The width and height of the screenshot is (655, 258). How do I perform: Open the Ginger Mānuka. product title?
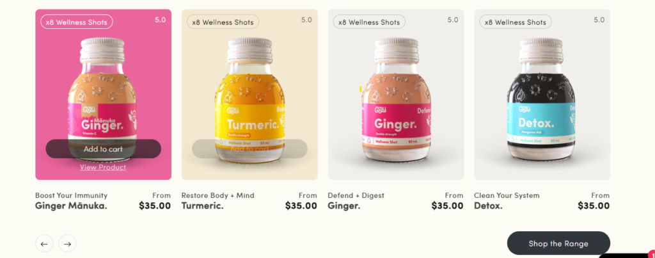pyautogui.click(x=71, y=206)
